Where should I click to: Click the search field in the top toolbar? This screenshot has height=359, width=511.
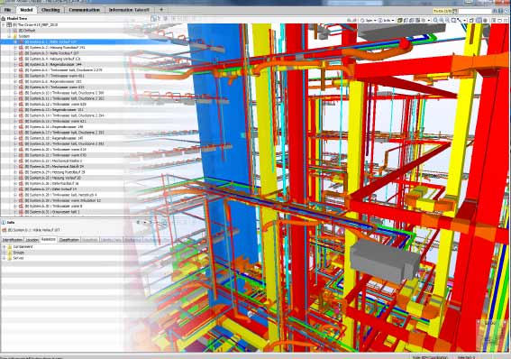point(475,11)
